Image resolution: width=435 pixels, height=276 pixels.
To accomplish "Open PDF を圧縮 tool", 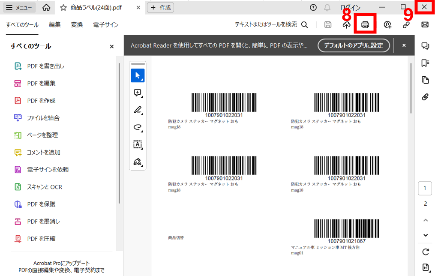I will 35,239.
